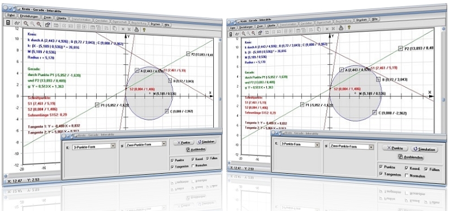Viewport: 449px width, 211px height.
Task: Click lightbulb hint icon in left window toolbar
Action: (144, 29)
